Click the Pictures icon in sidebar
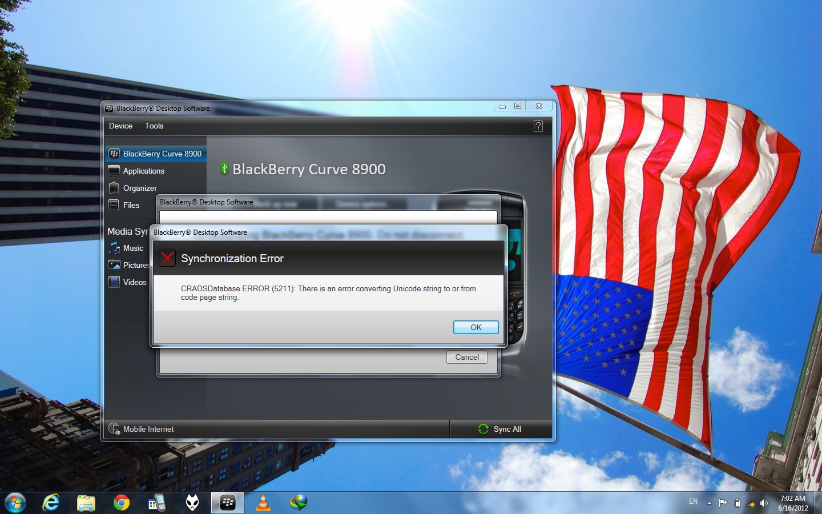Screen dimensions: 822x514 tap(114, 265)
